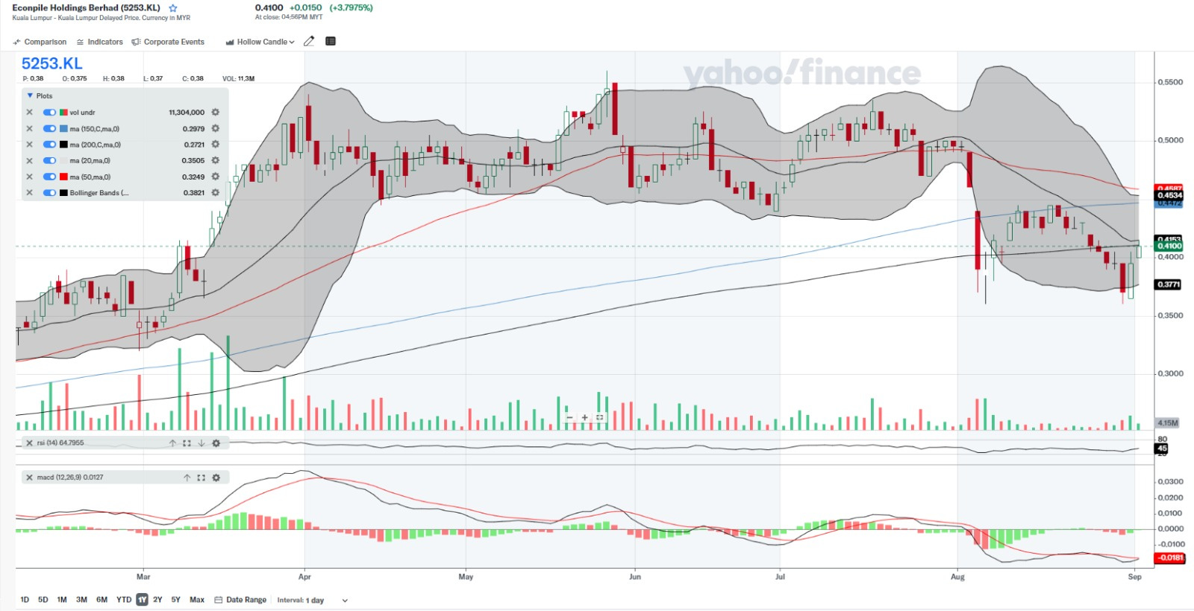Screen dimensions: 1194x611
Task: Click the -0.0181 macd value tag
Action: [x=1169, y=557]
